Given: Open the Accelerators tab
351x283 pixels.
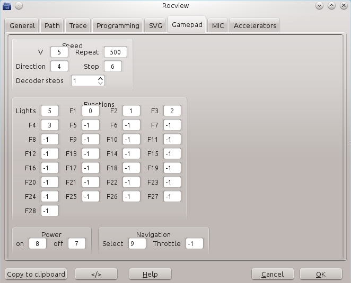Looking at the screenshot, I should pyautogui.click(x=255, y=25).
